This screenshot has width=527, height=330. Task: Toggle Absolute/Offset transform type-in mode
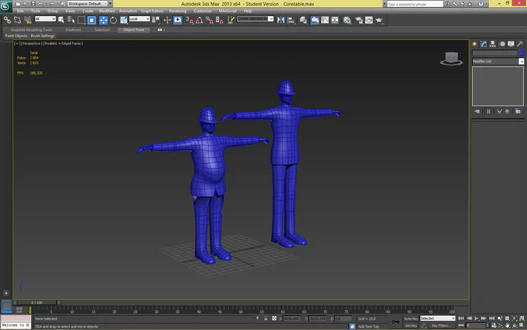pyautogui.click(x=274, y=318)
